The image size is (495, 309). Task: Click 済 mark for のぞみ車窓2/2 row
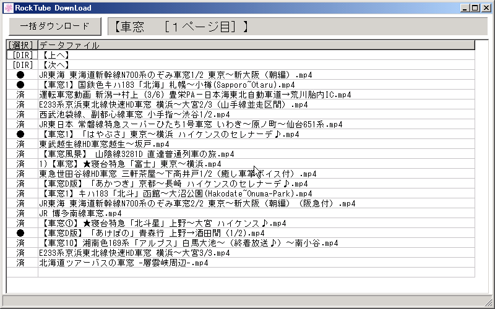[x=20, y=203]
